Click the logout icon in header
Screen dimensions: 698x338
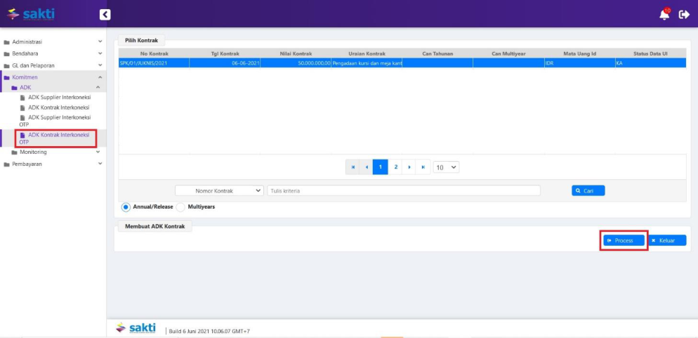684,14
